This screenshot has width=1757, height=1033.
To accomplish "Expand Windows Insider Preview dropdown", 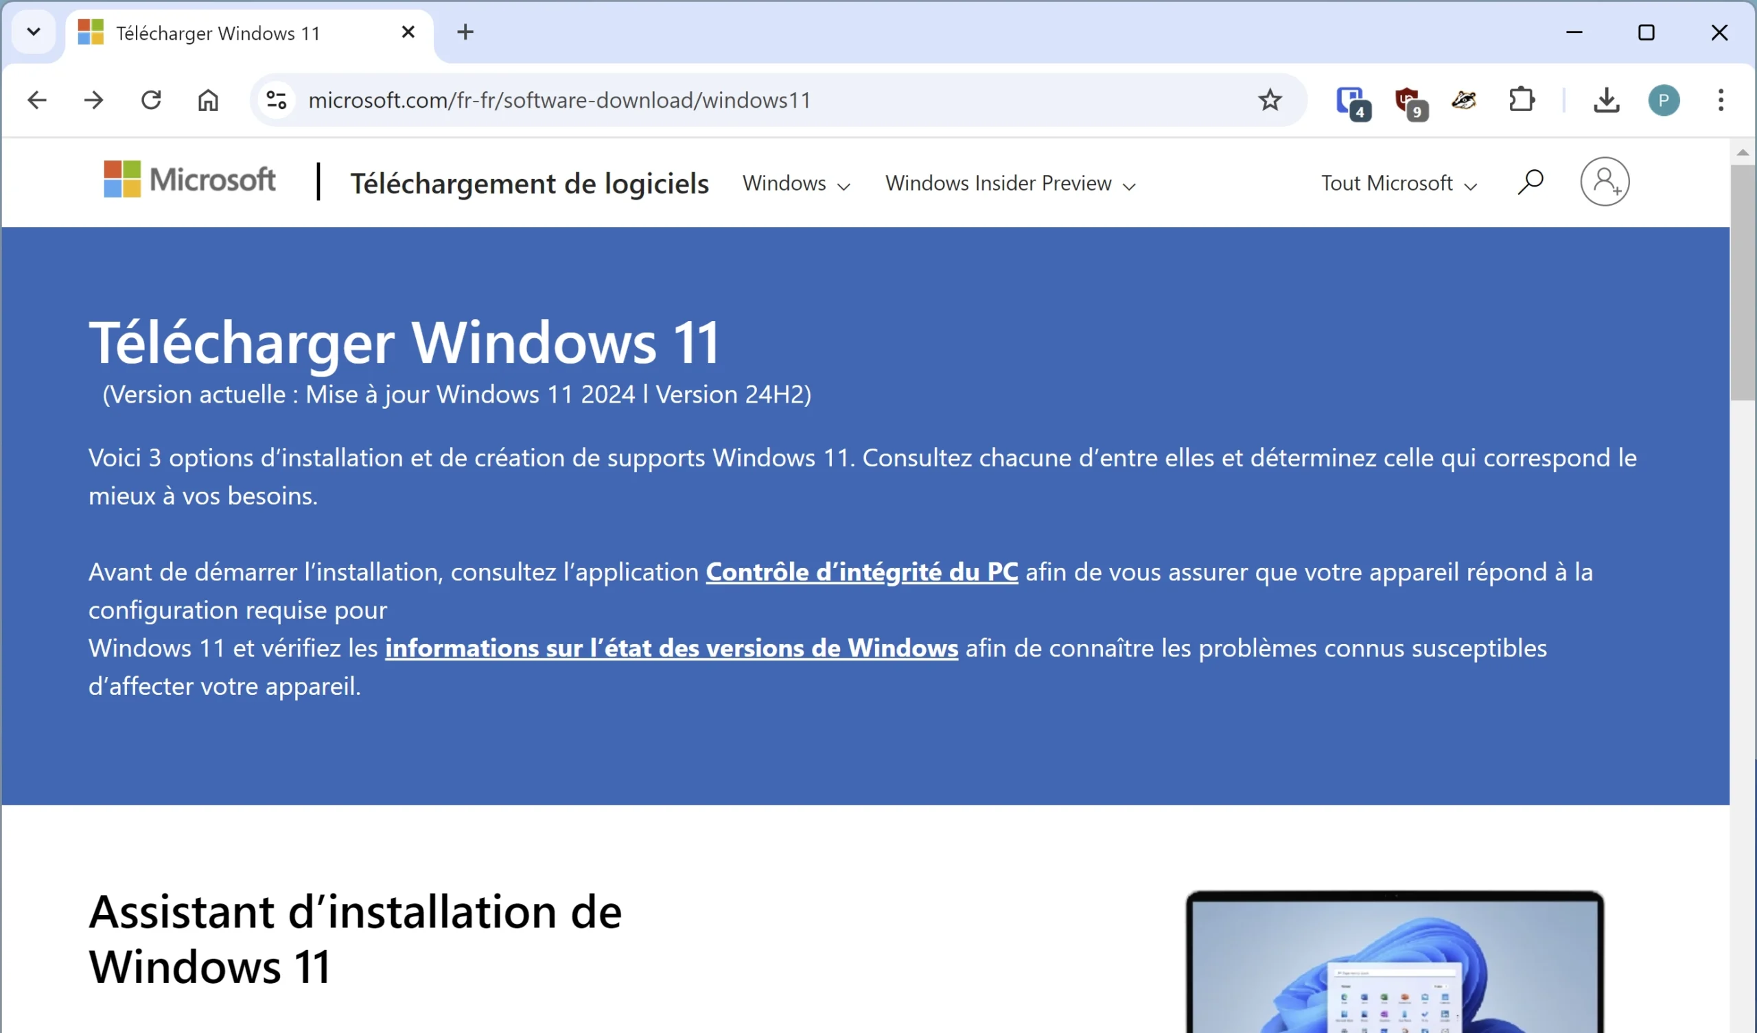I will click(1010, 183).
